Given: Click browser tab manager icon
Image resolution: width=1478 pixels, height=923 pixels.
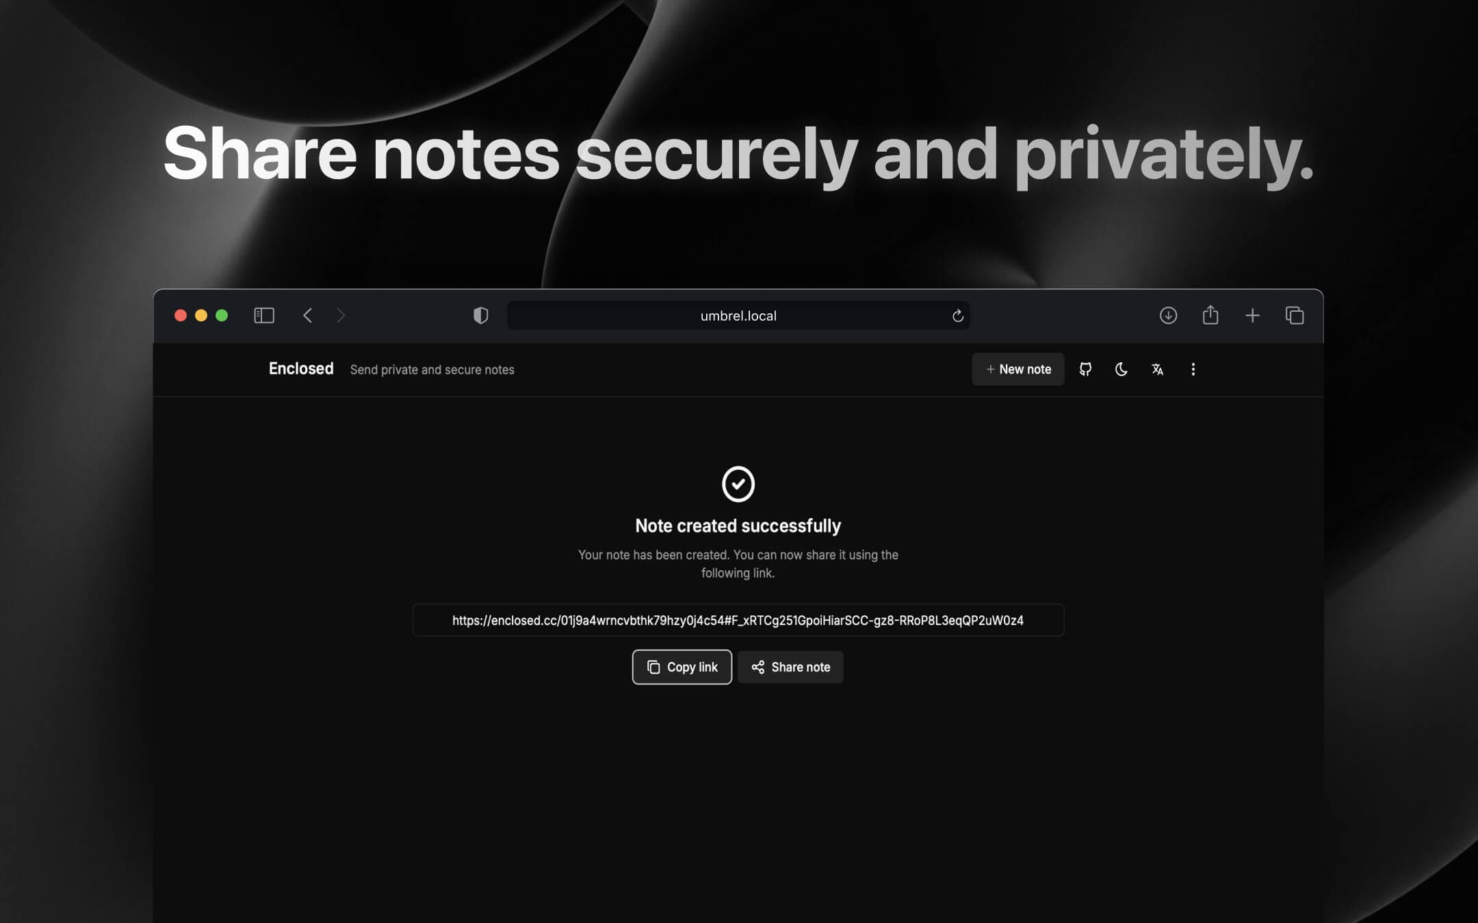Looking at the screenshot, I should pos(1295,315).
